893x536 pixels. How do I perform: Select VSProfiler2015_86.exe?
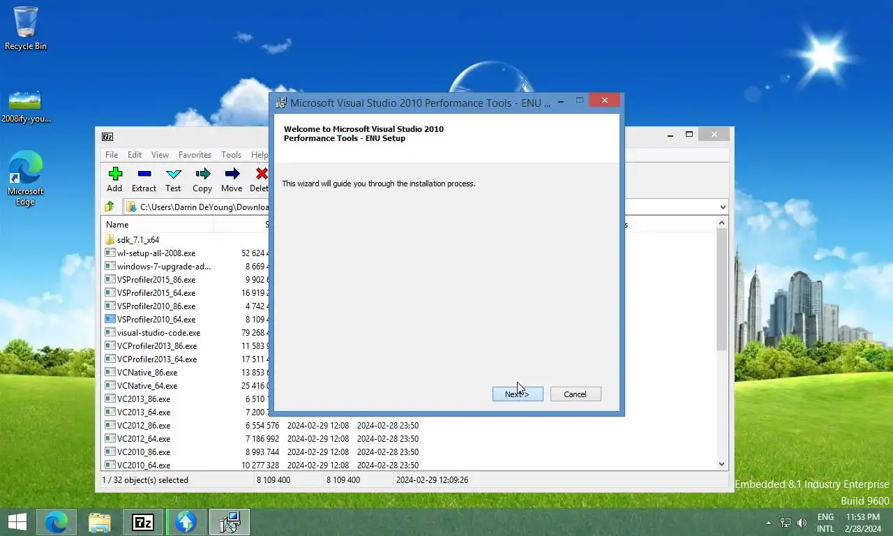tap(156, 280)
